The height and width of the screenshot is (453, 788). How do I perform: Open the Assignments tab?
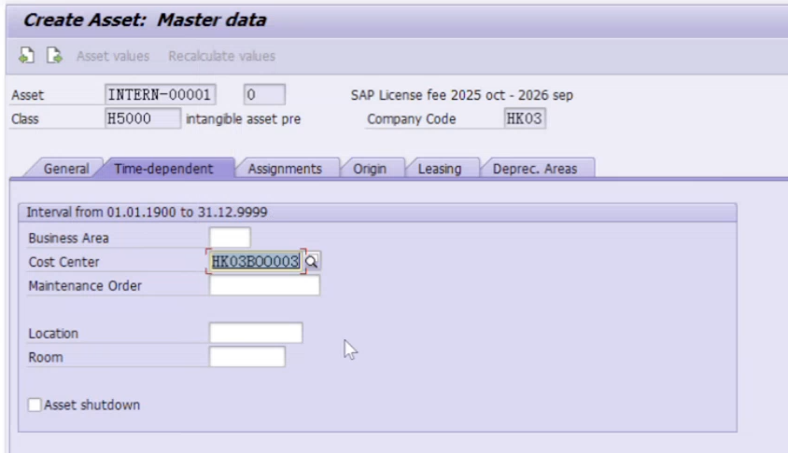tap(285, 169)
